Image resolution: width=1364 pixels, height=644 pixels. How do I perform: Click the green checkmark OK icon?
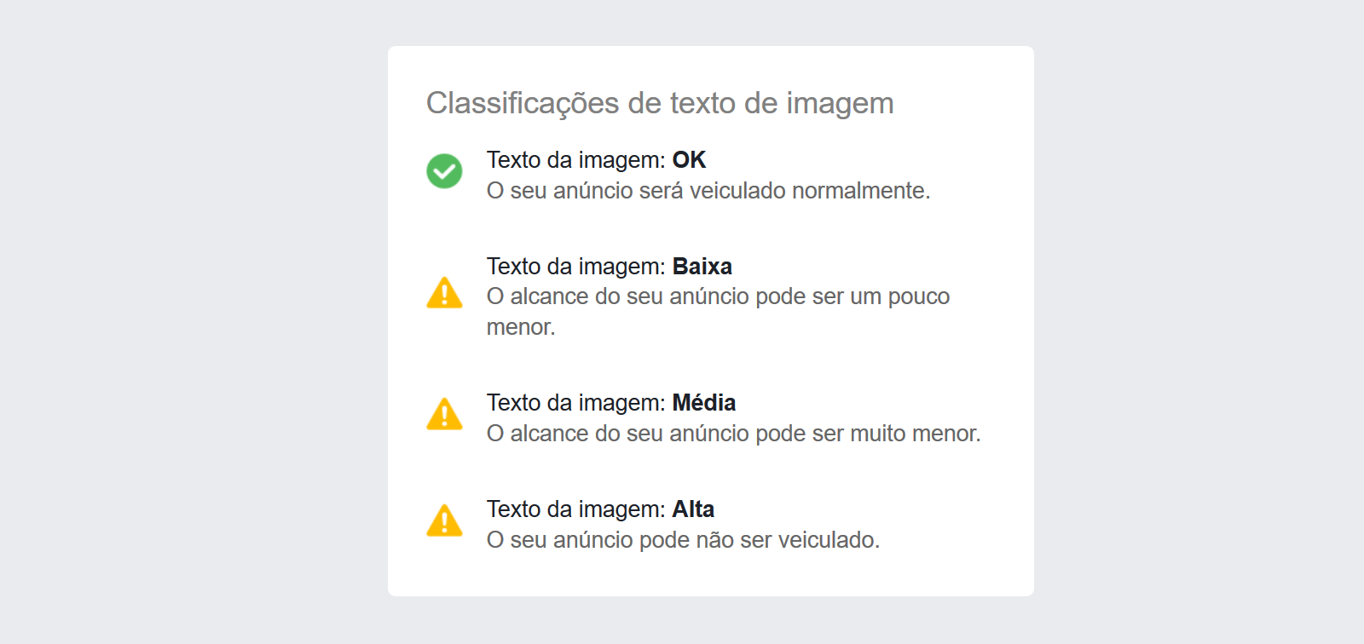[x=444, y=171]
